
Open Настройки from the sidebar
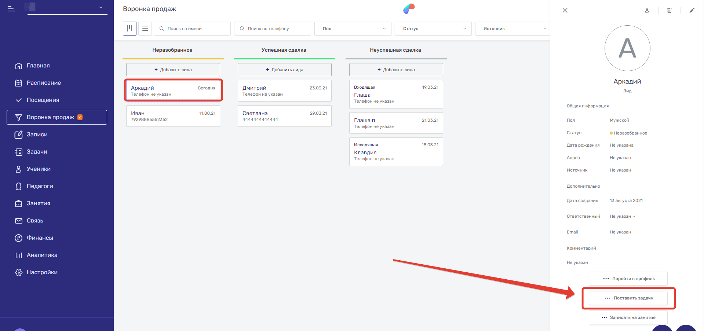[x=42, y=272]
